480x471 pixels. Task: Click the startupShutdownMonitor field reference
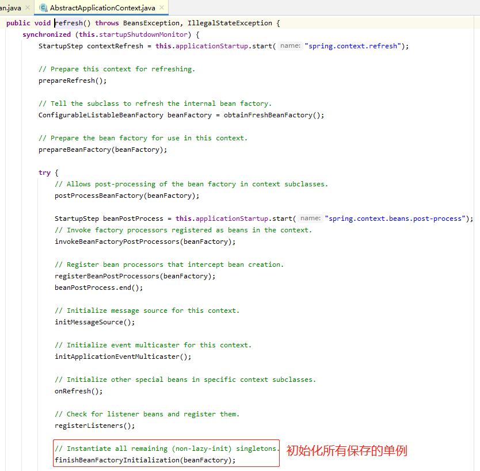(x=143, y=35)
